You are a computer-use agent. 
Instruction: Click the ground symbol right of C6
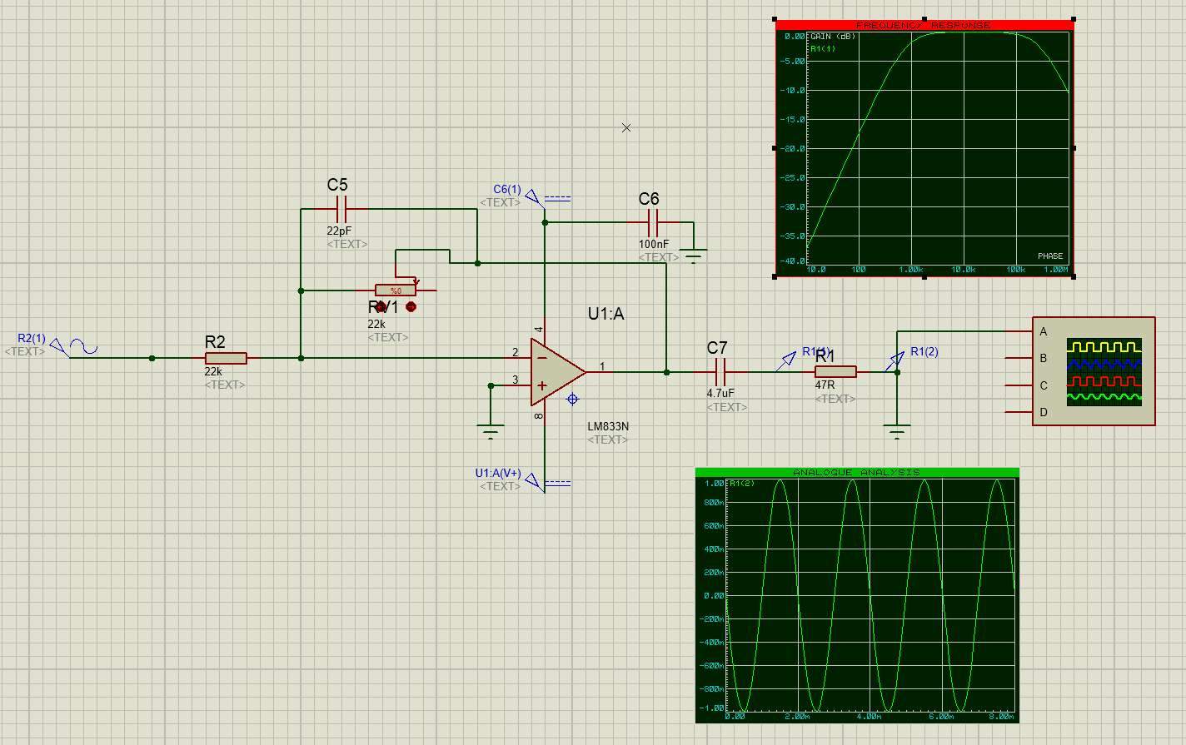click(x=693, y=252)
